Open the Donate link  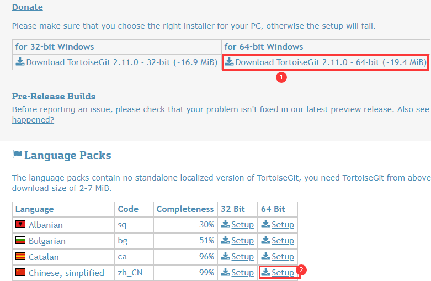(x=28, y=7)
